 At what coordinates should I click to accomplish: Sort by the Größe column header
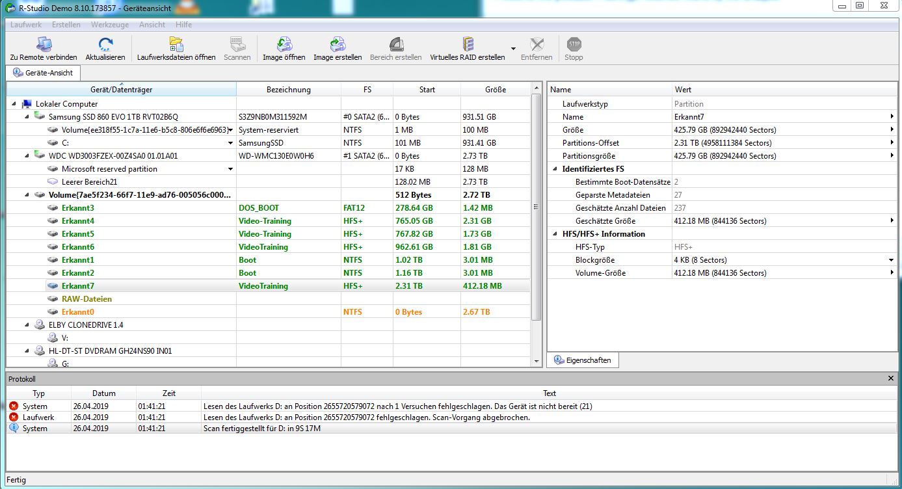[x=495, y=90]
